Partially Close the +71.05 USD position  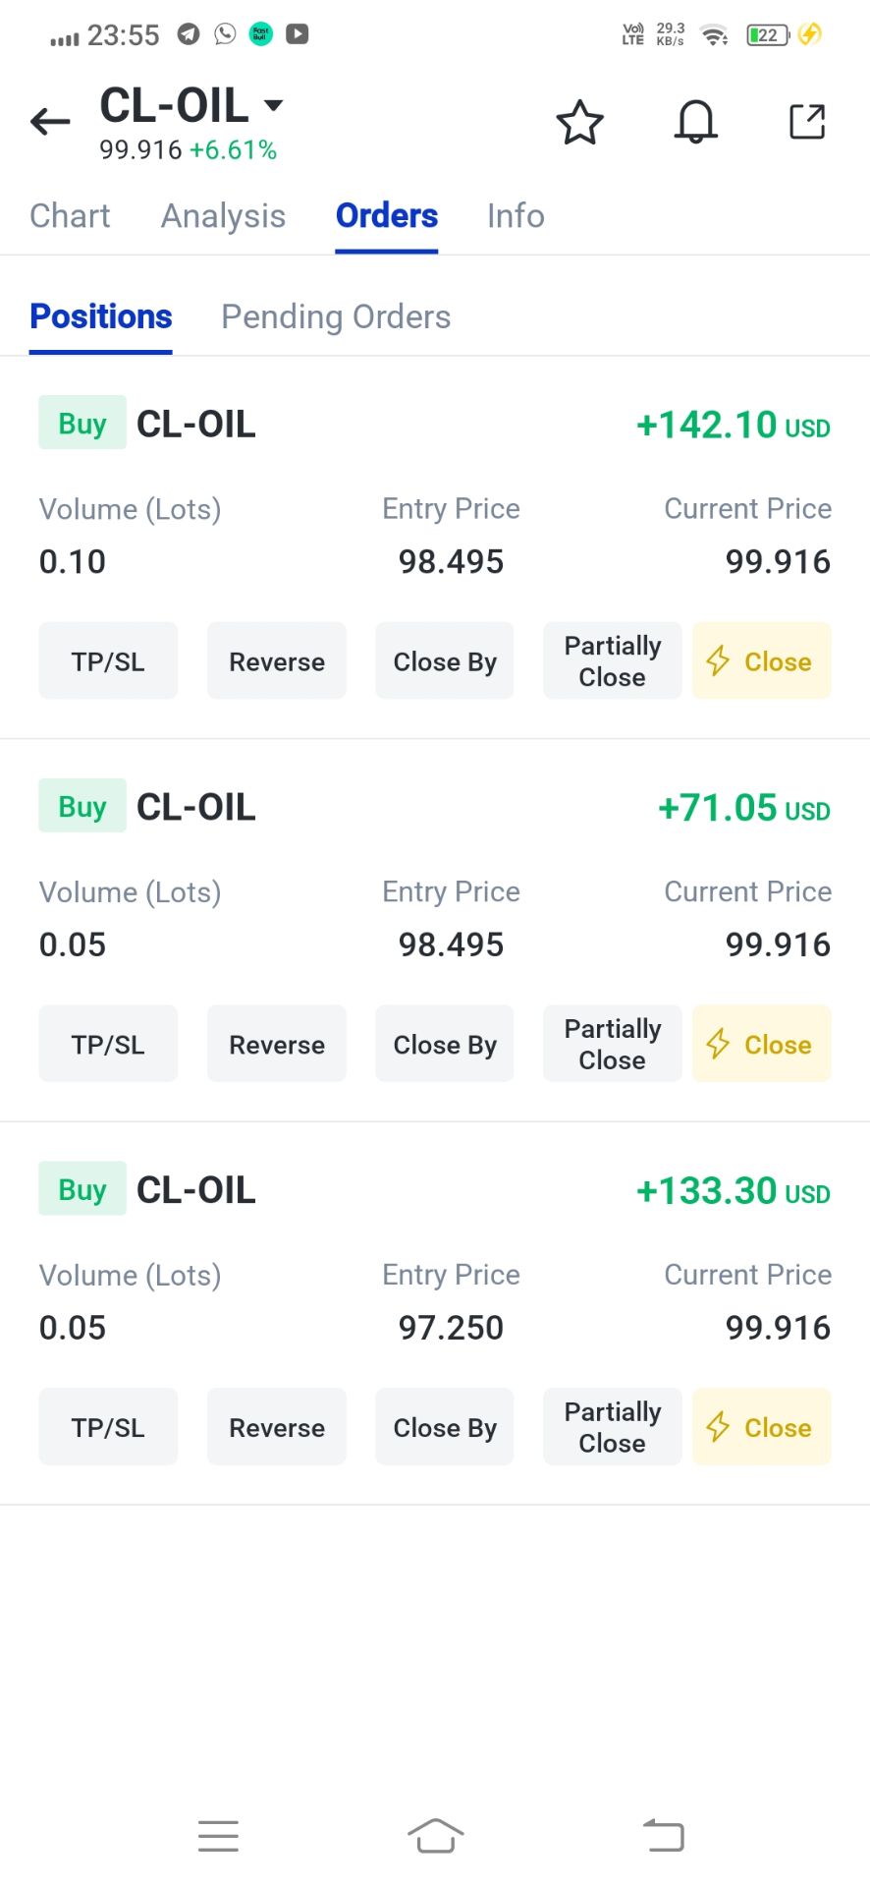click(612, 1045)
